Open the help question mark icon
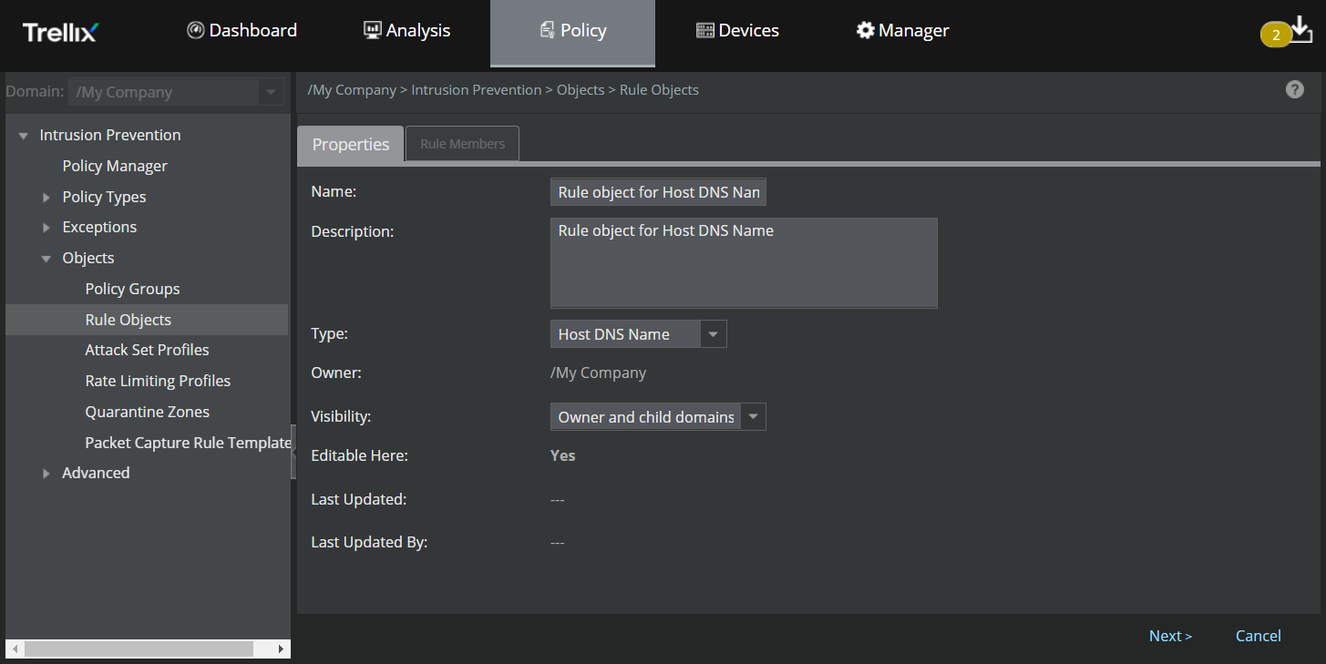The height and width of the screenshot is (664, 1326). point(1294,89)
